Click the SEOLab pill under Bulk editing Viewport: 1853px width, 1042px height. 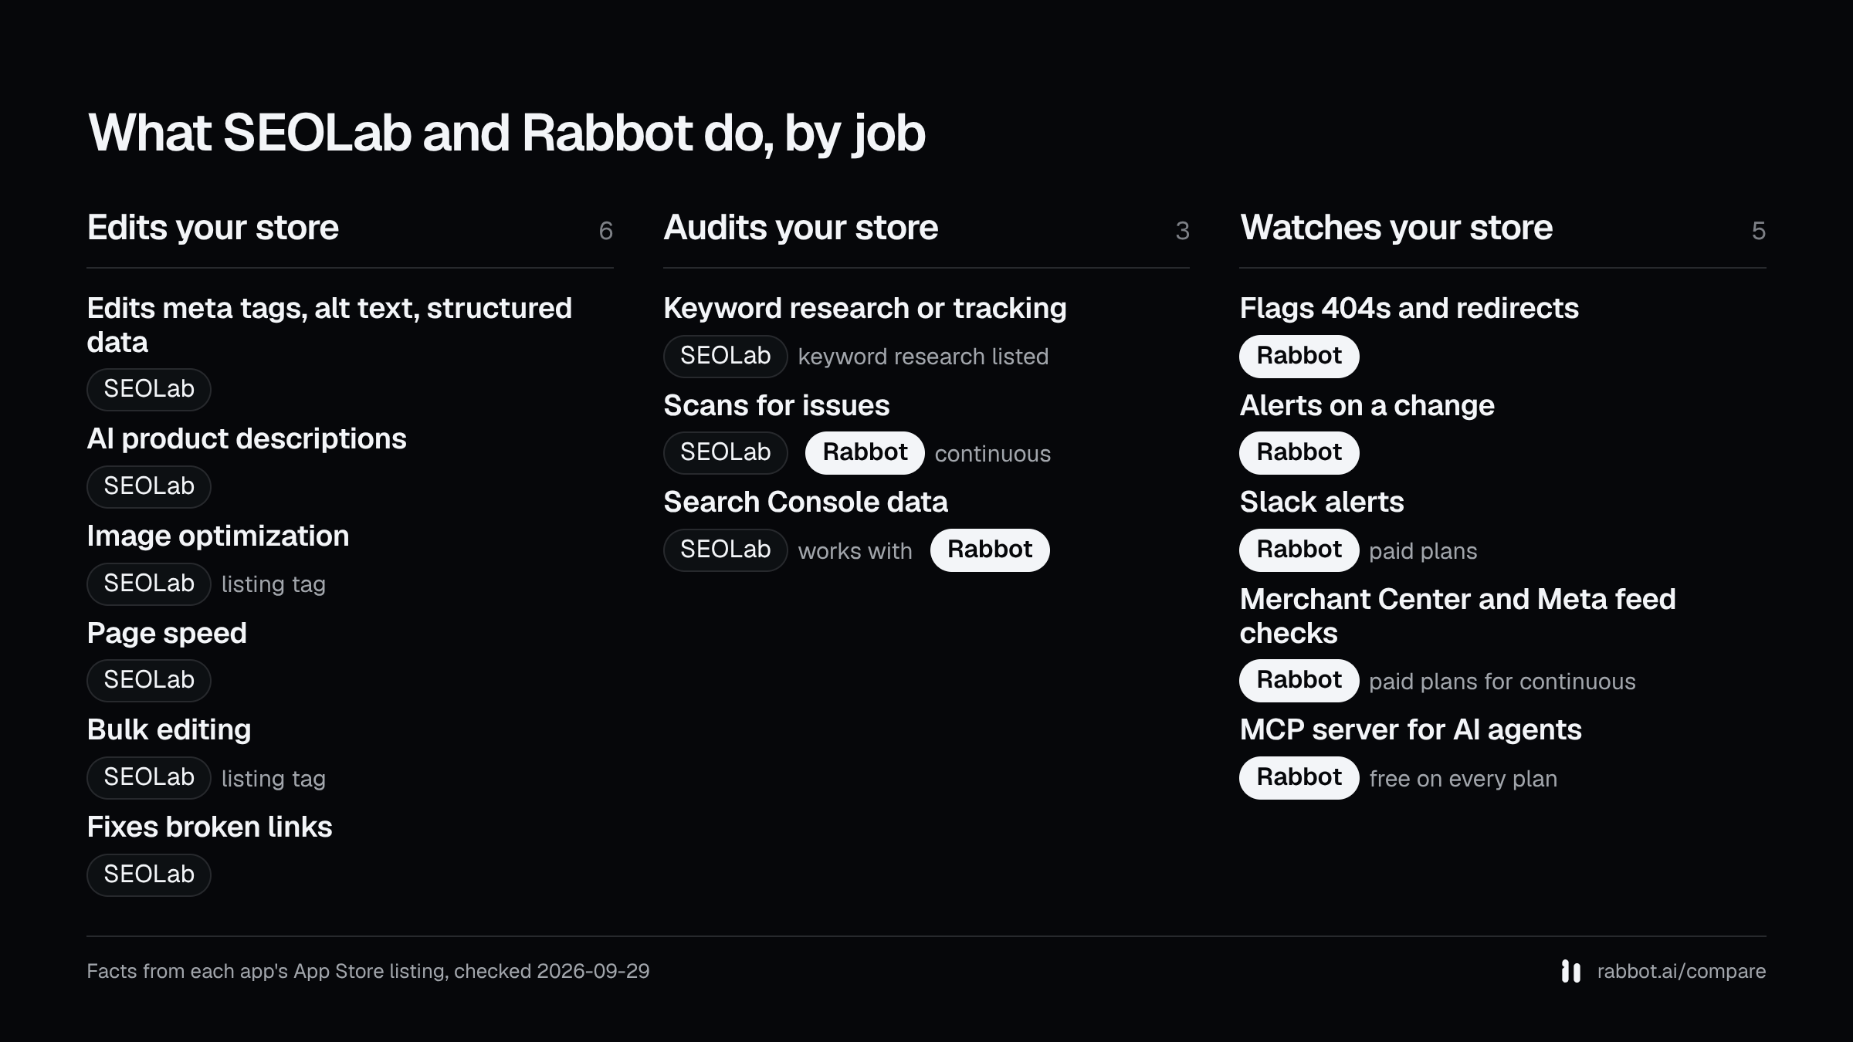pyautogui.click(x=149, y=777)
